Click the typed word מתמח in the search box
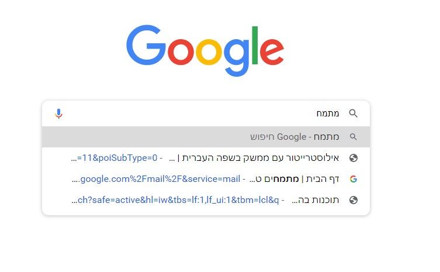The width and height of the screenshot is (440, 272). click(328, 113)
